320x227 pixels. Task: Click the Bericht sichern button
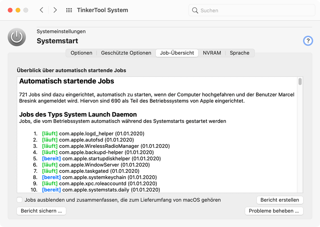pos(41,211)
